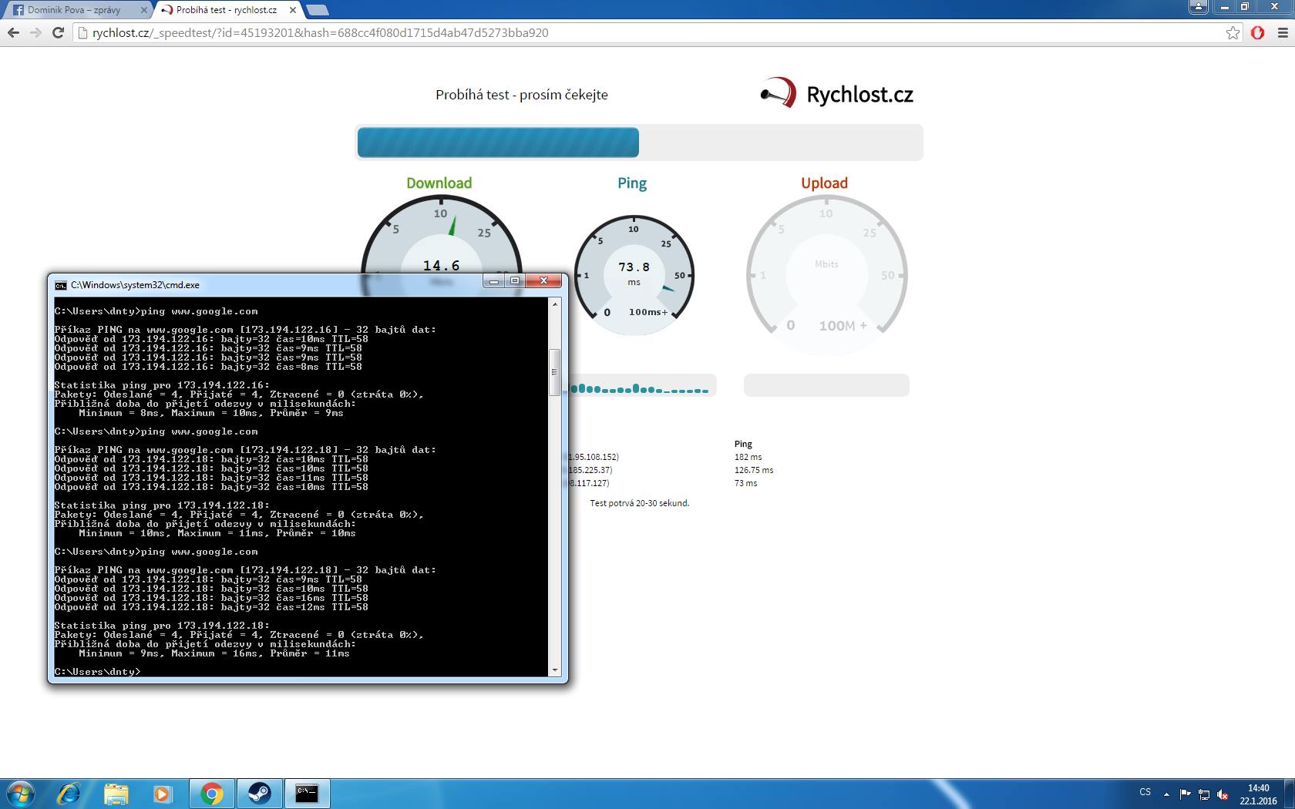Click the CS language indicator
1295x809 pixels.
(x=1145, y=792)
